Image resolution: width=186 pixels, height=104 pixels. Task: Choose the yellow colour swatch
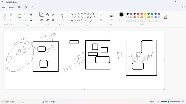tap(145, 14)
